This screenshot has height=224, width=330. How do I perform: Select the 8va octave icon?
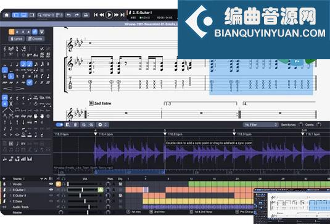click(30, 55)
